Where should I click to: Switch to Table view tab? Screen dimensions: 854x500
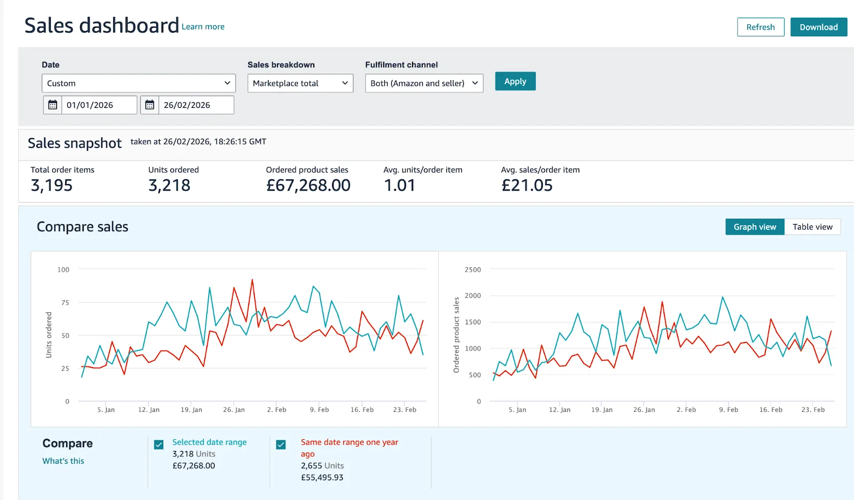(812, 227)
